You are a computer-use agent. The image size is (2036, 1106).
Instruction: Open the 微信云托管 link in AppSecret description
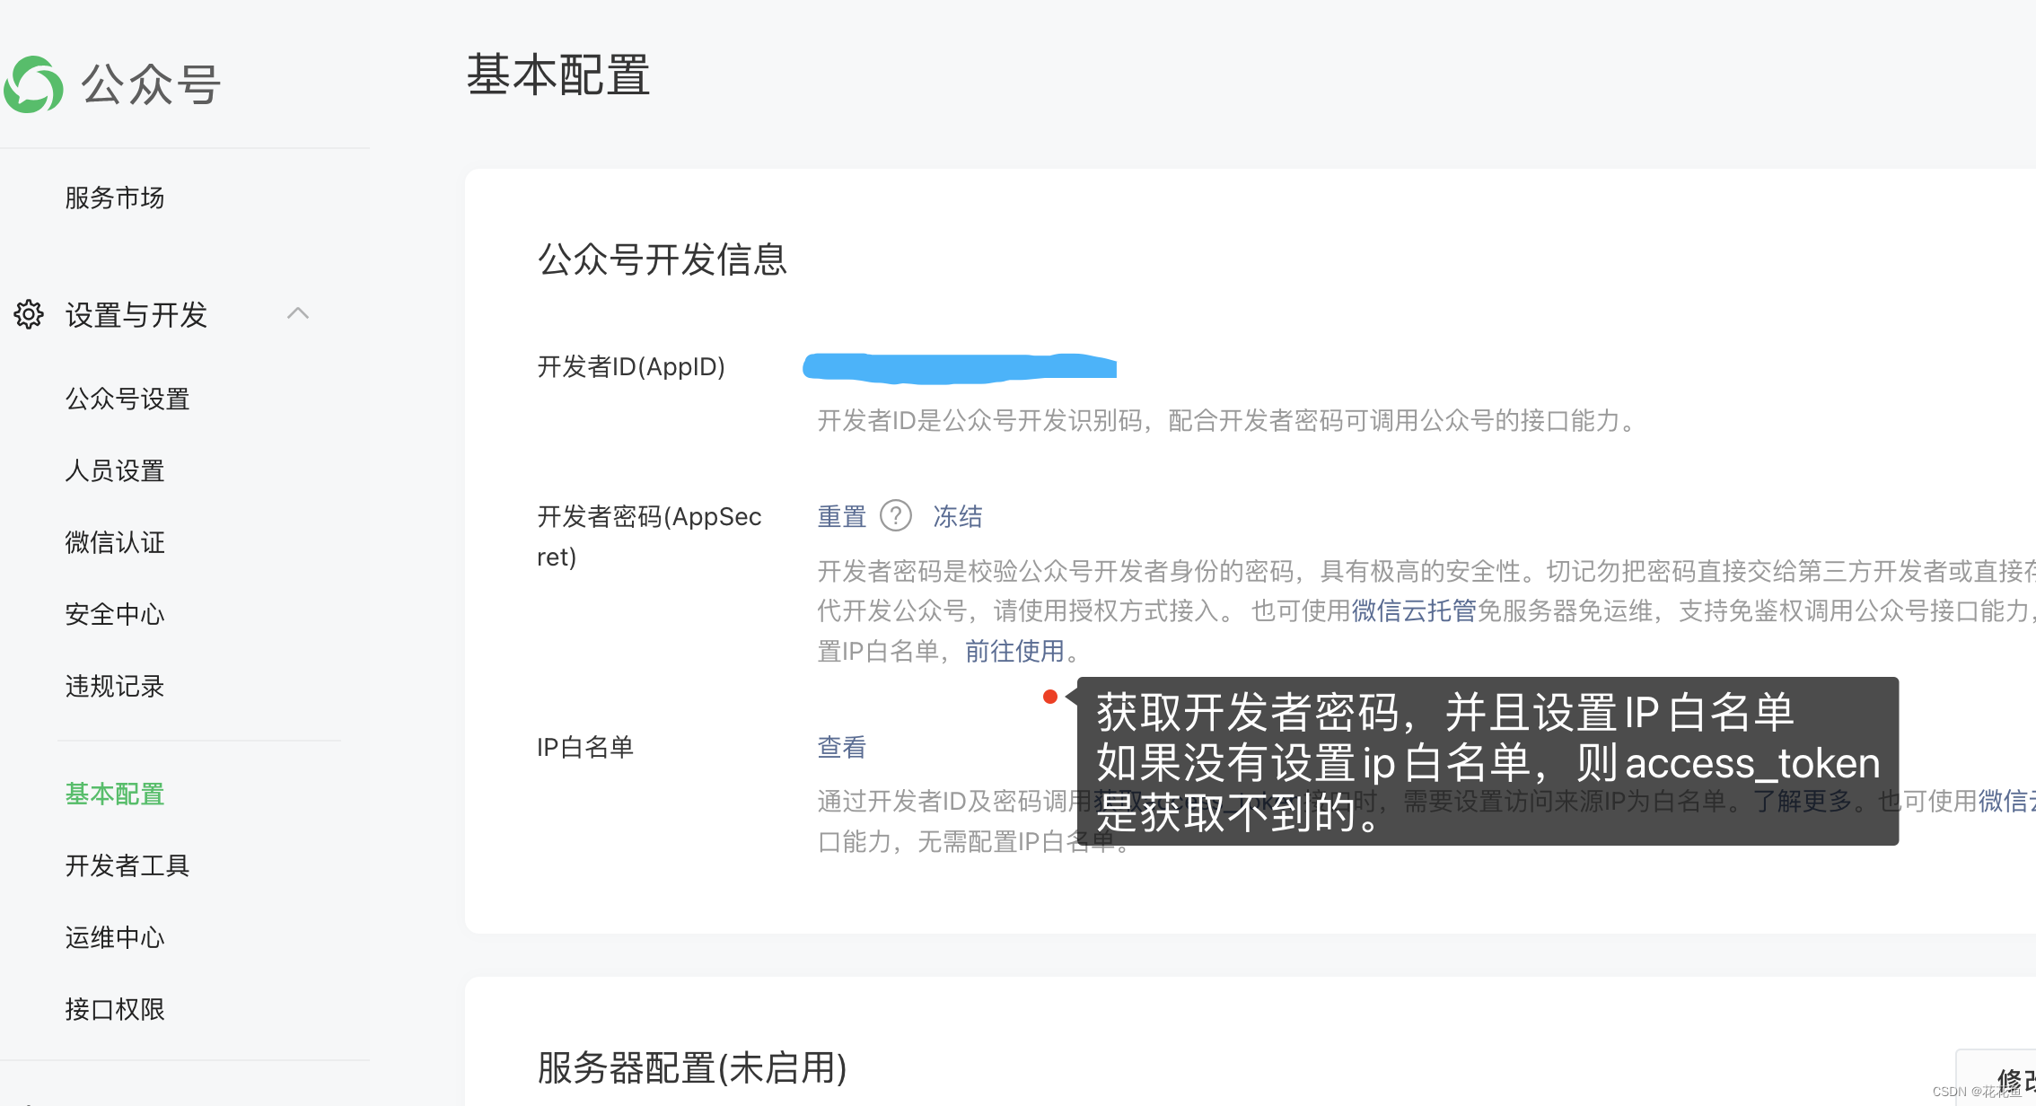click(x=1414, y=610)
